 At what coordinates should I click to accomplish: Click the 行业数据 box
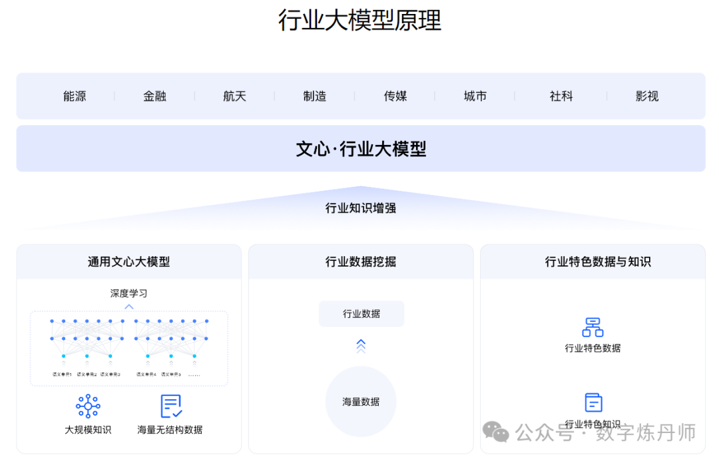click(361, 314)
